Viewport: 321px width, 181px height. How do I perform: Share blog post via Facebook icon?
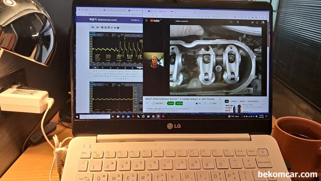pos(102,27)
